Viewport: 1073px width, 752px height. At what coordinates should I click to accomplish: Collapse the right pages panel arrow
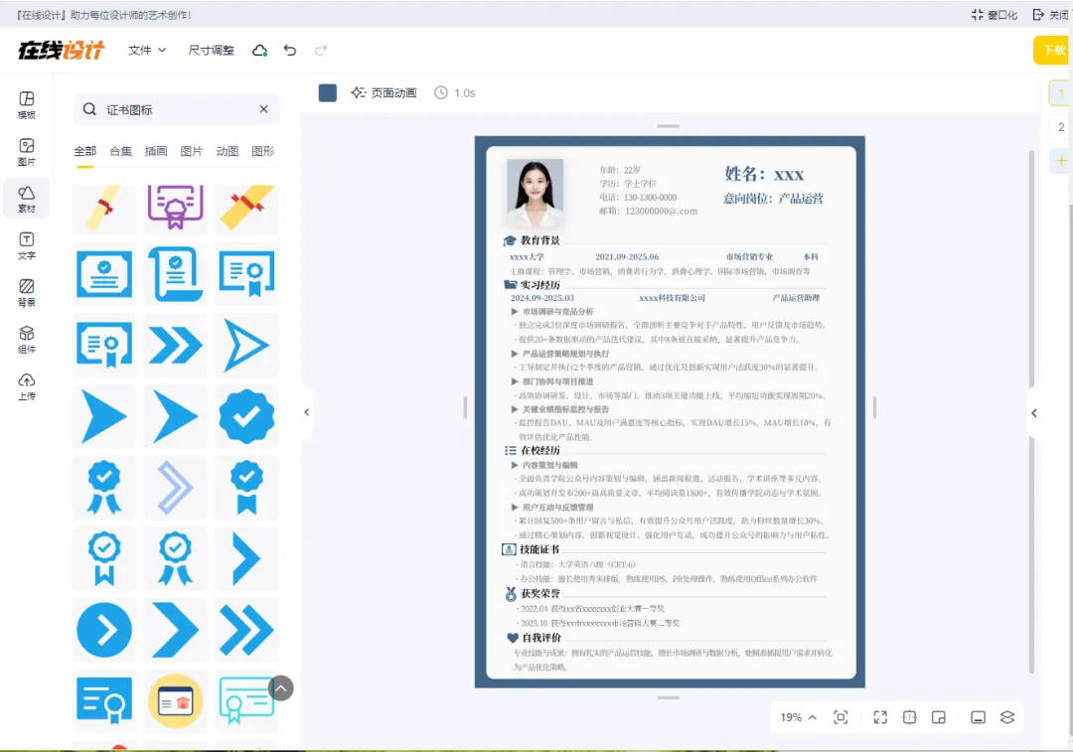[1034, 412]
